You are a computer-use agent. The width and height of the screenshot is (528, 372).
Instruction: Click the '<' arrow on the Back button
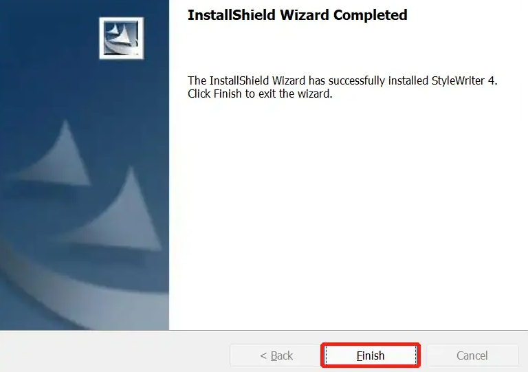[263, 355]
